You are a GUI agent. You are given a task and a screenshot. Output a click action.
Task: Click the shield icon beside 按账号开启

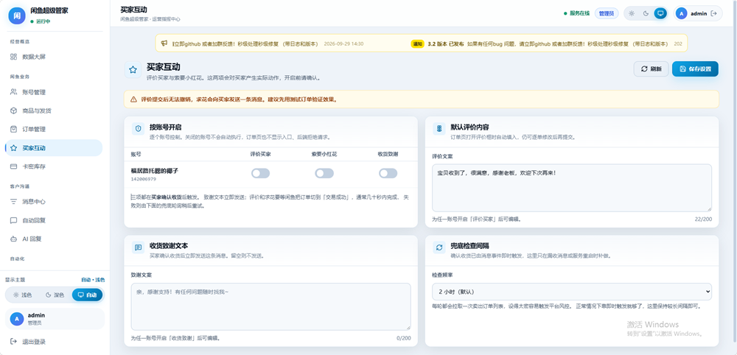[139, 129]
